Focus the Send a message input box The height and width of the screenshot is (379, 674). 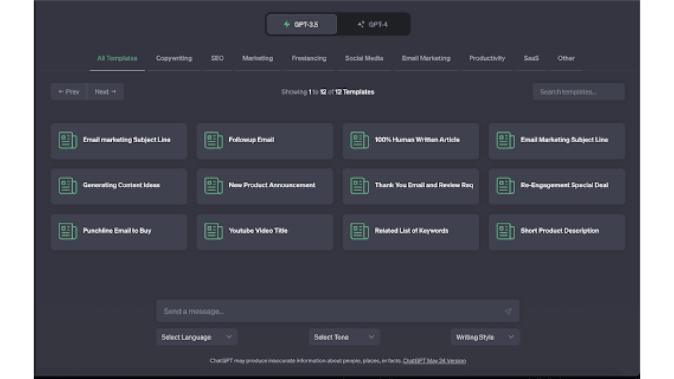338,311
